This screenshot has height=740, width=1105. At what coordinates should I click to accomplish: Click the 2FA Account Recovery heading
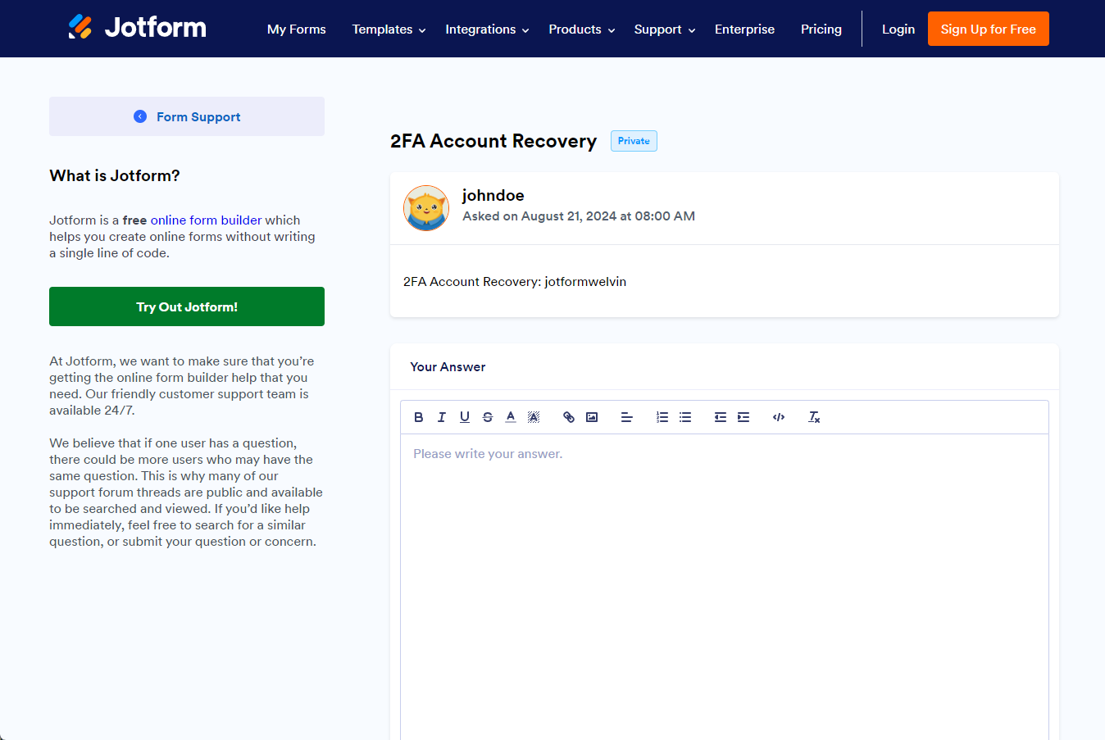pos(493,141)
